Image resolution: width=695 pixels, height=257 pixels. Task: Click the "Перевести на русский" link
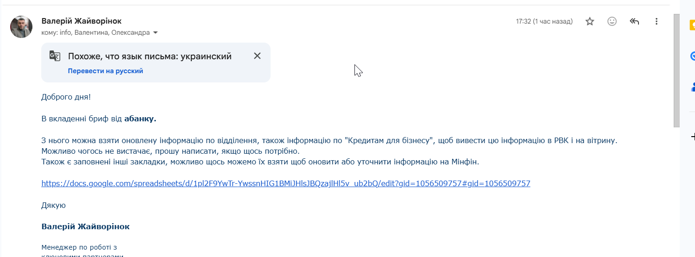[x=106, y=71]
